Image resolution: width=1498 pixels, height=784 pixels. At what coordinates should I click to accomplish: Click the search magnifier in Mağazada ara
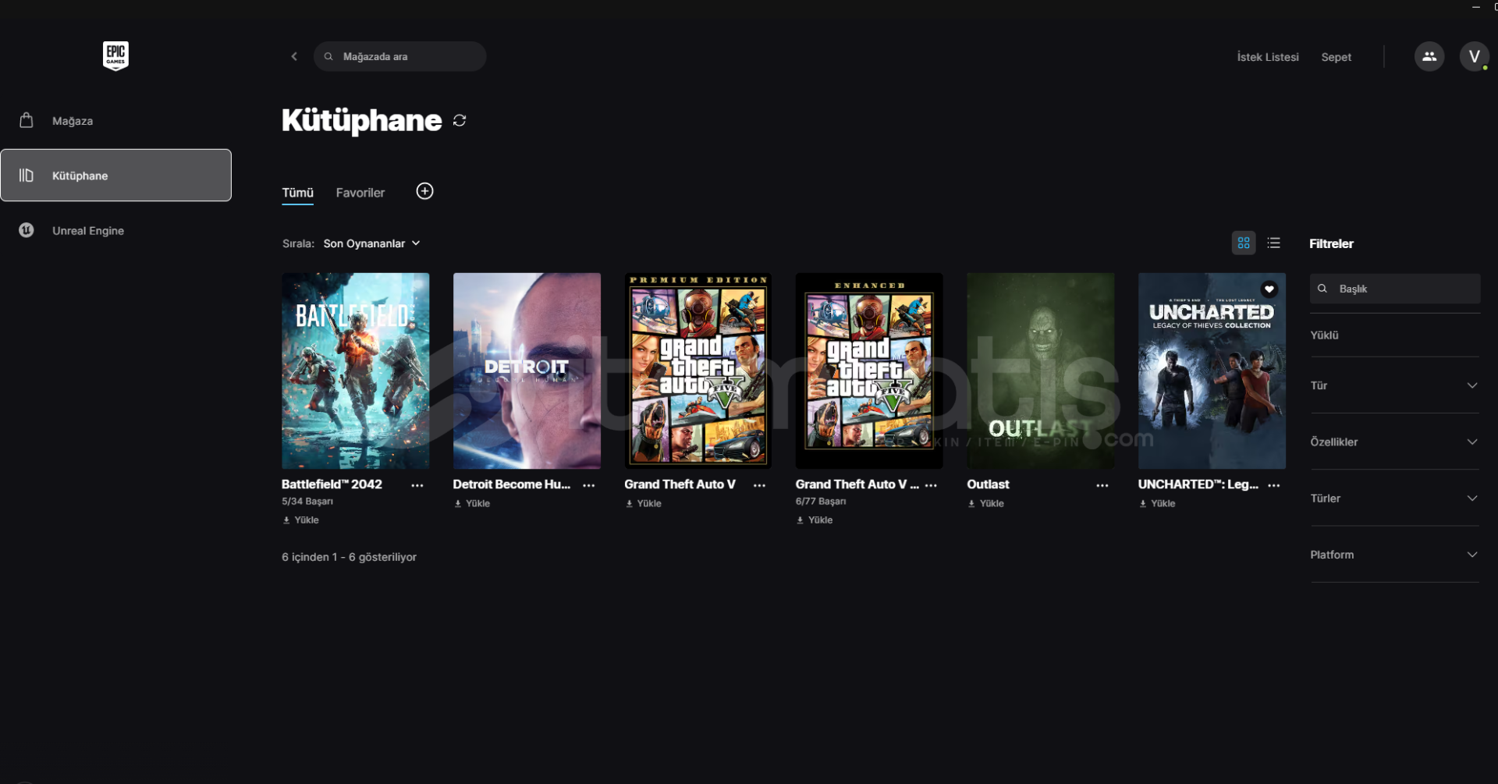pos(328,56)
